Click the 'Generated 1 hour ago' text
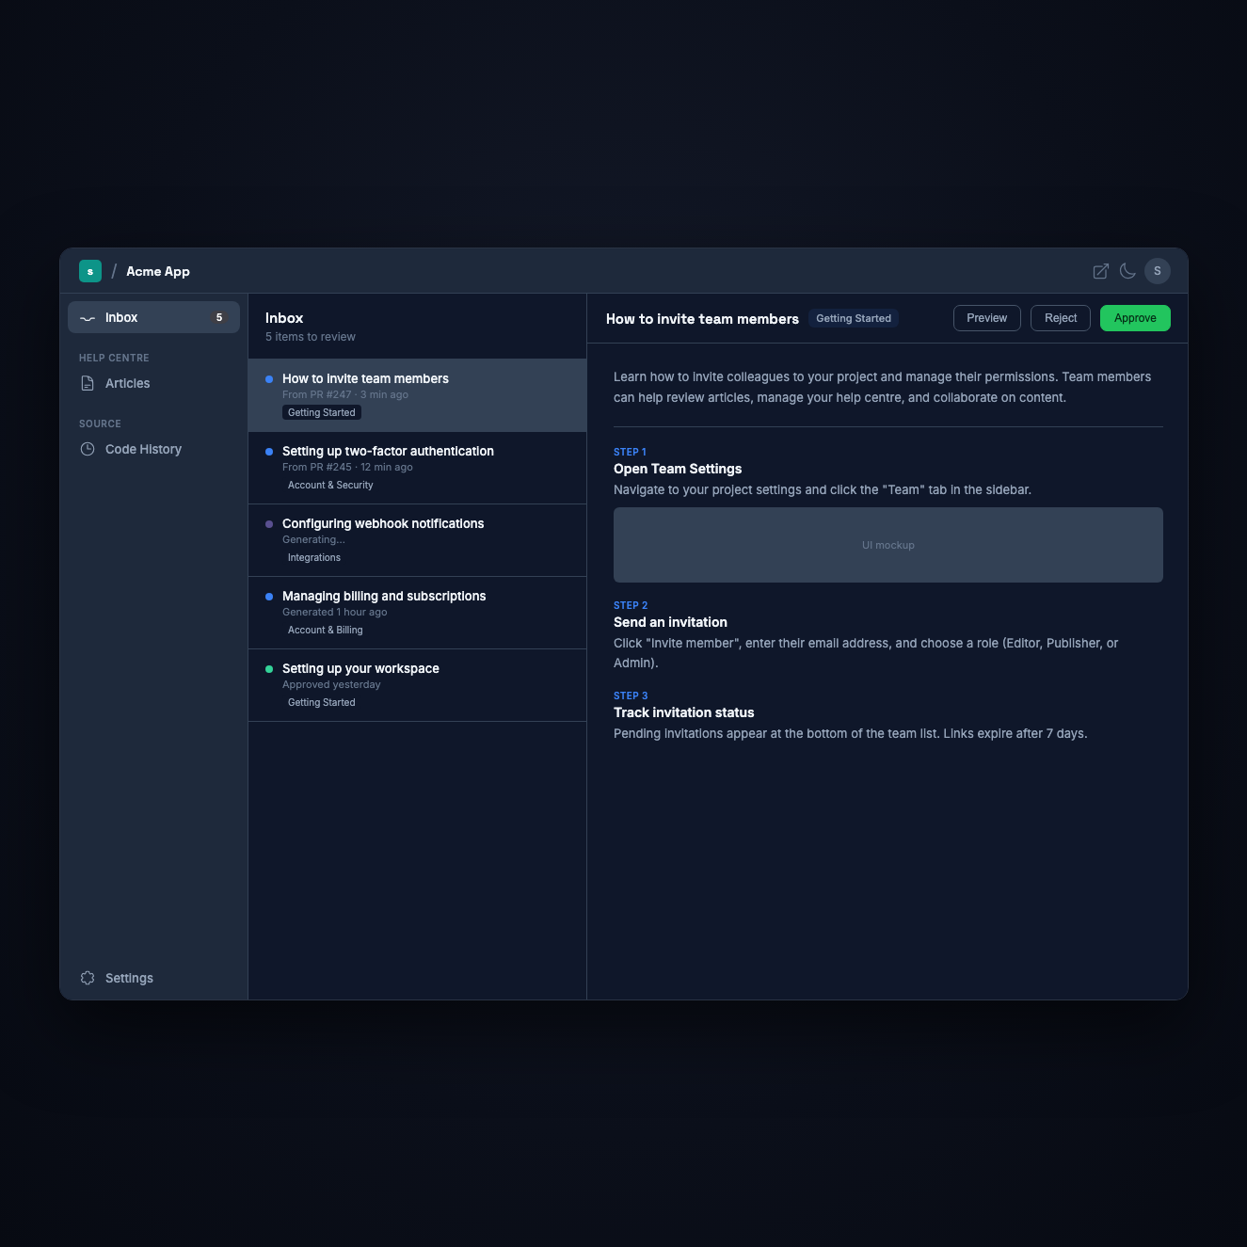 (x=335, y=613)
